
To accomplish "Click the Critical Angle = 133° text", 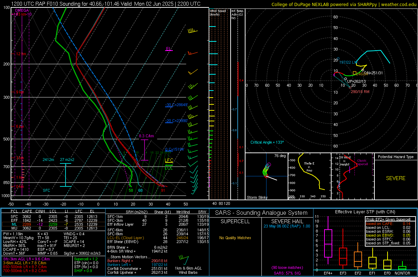I will (x=267, y=142).
